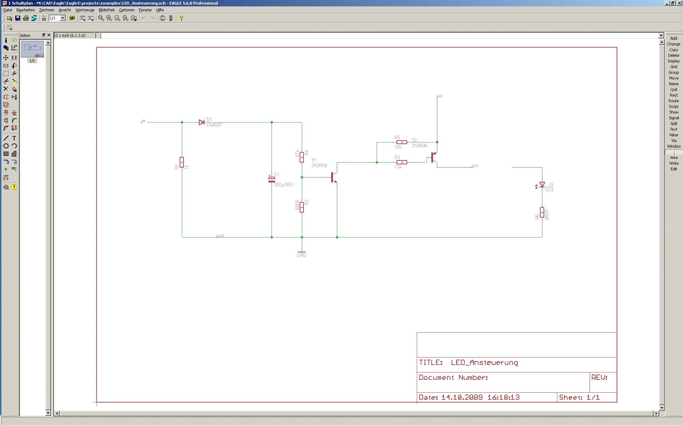Select the sheet 1/1 thumbnail

(x=32, y=49)
